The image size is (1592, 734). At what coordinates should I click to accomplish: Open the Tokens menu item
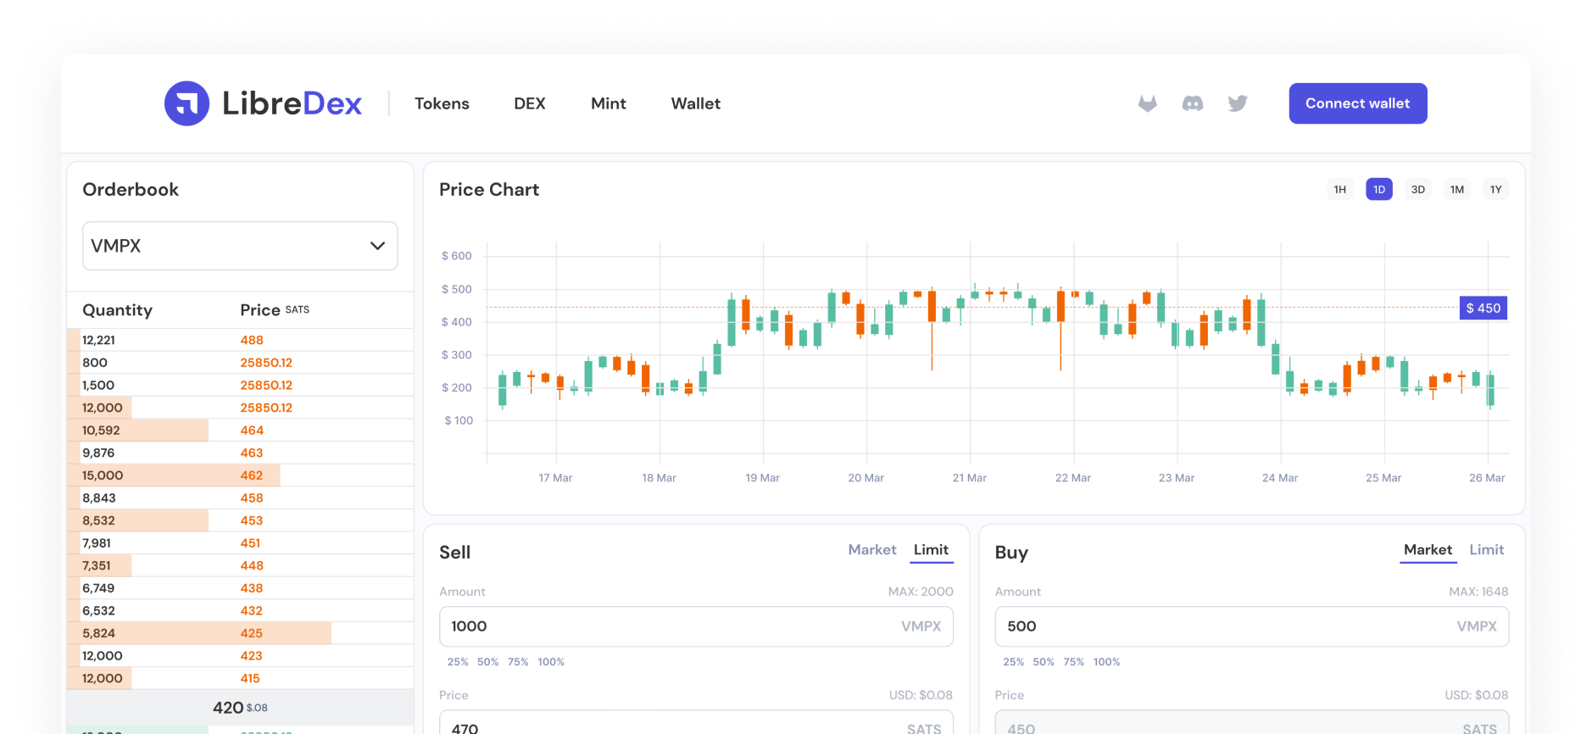click(442, 103)
